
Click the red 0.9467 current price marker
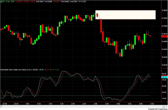[165, 36]
